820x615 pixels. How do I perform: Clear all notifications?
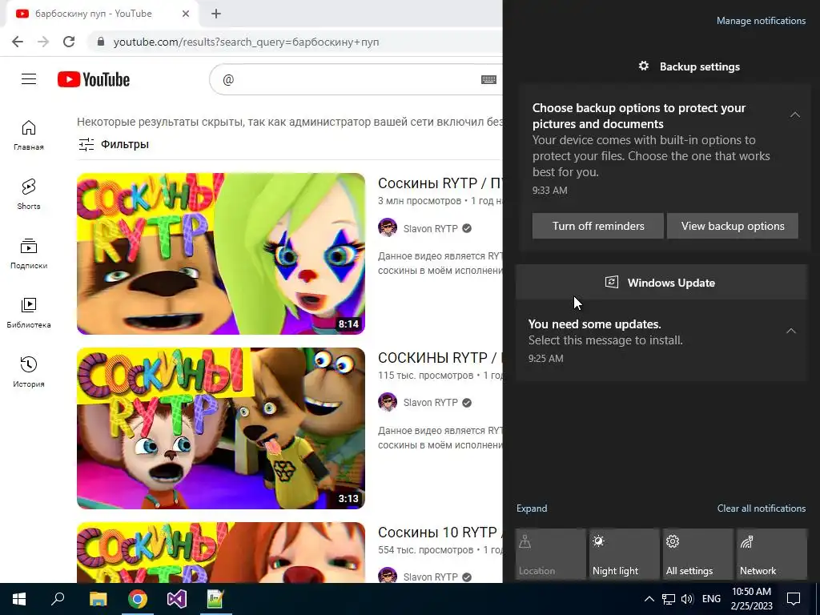tap(761, 508)
